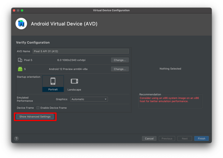Cancel the virtual device configuration
The image size is (223, 158).
point(149,138)
